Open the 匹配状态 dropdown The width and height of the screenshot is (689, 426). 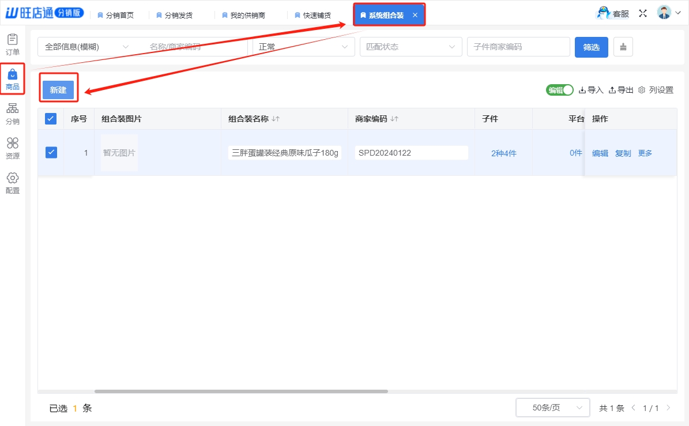pyautogui.click(x=411, y=47)
